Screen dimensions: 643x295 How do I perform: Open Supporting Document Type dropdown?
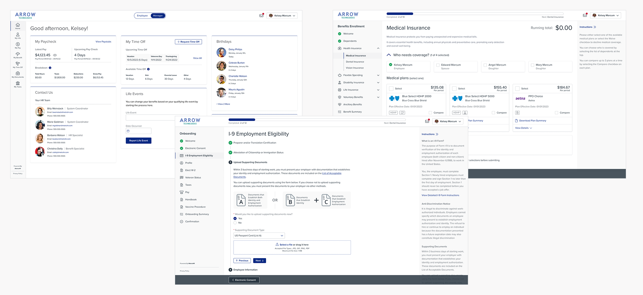click(x=259, y=236)
